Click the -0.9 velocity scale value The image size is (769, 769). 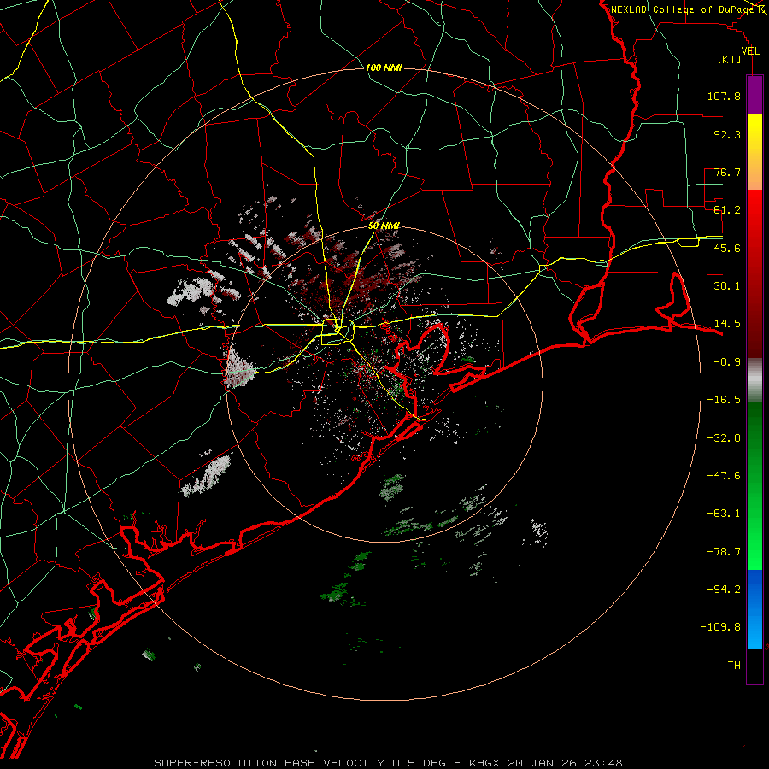coord(727,362)
